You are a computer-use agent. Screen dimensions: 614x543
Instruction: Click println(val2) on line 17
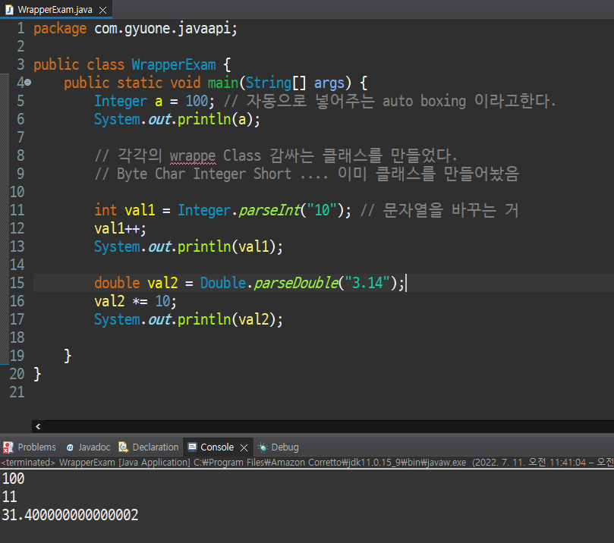229,319
